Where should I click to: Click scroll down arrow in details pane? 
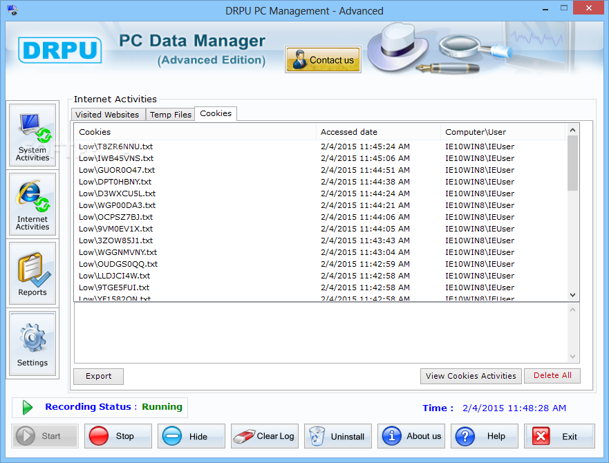[x=572, y=356]
